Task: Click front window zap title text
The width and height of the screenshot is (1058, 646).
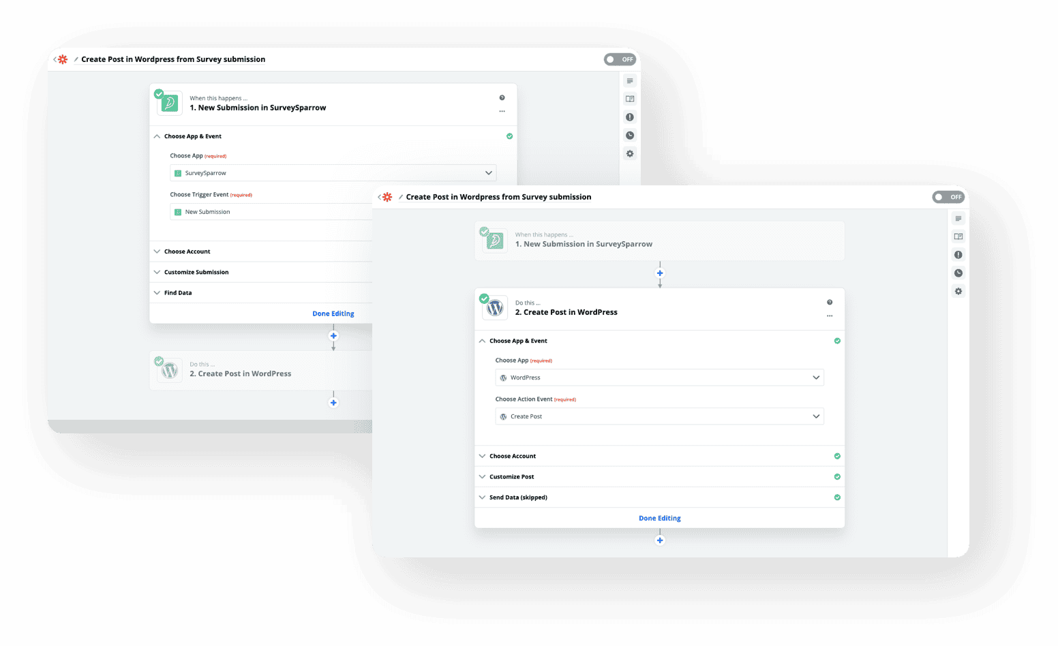Action: click(498, 197)
